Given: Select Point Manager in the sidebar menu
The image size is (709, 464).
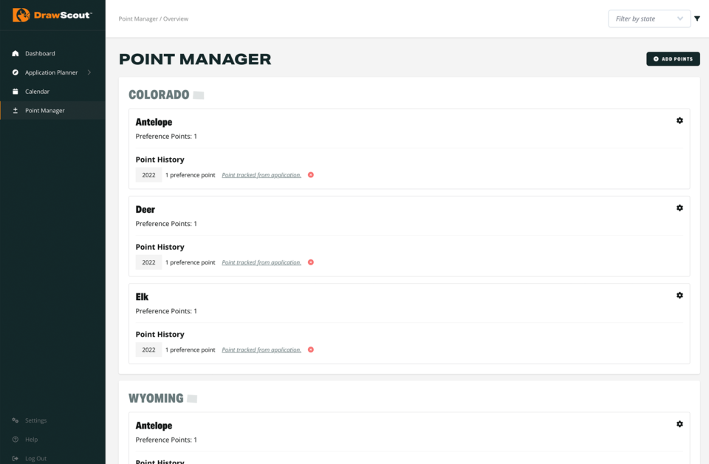Looking at the screenshot, I should pyautogui.click(x=44, y=109).
